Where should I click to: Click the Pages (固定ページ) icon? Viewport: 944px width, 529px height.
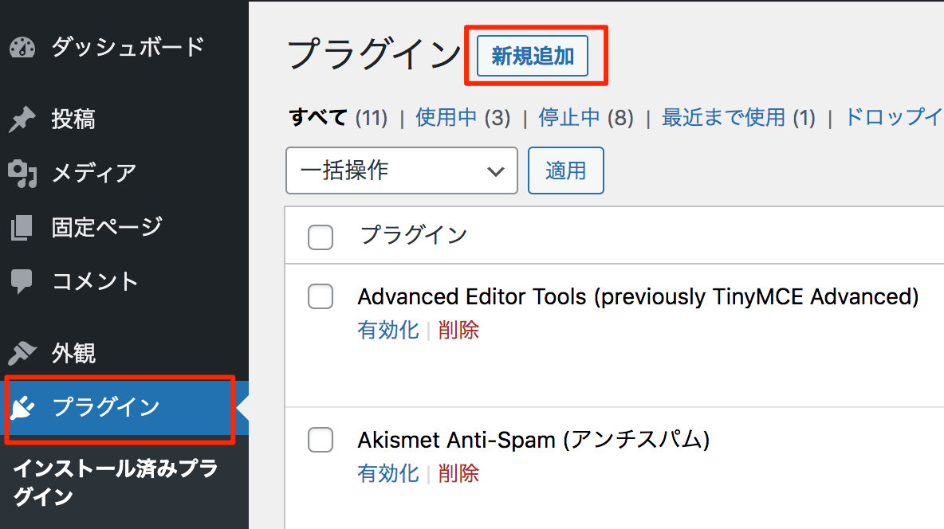pyautogui.click(x=22, y=228)
